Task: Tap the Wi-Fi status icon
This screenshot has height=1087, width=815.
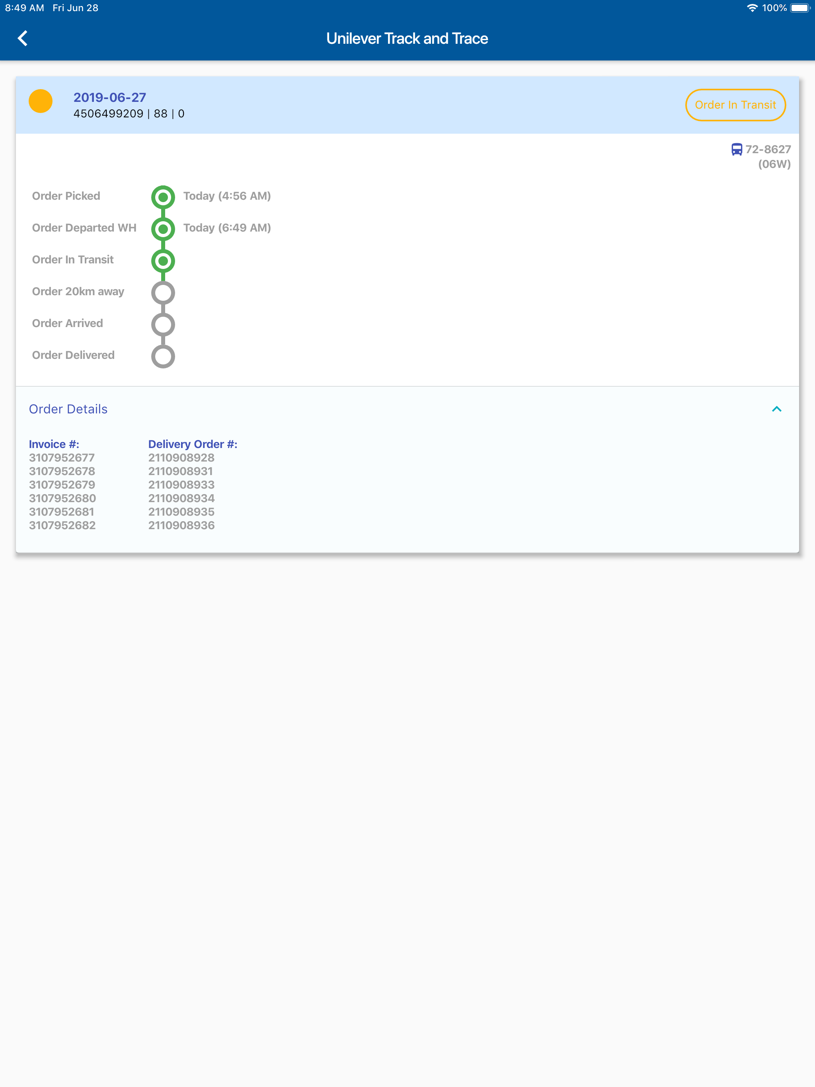Action: 752,8
